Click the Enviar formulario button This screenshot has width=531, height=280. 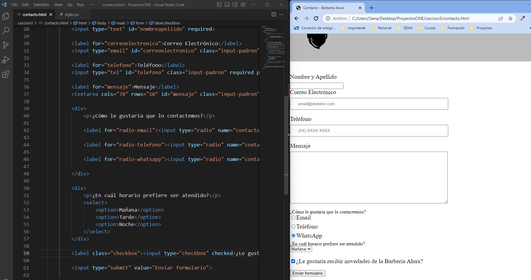(307, 273)
